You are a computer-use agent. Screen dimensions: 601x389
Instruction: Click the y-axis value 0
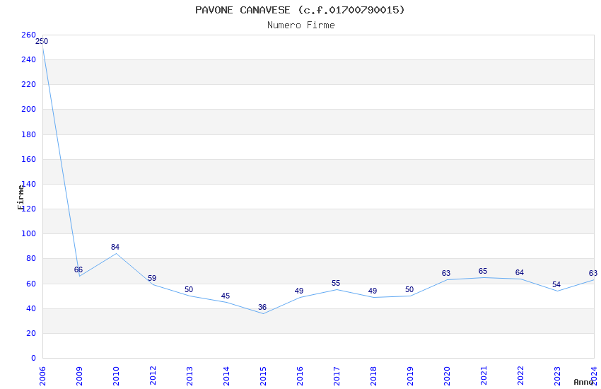click(x=33, y=359)
